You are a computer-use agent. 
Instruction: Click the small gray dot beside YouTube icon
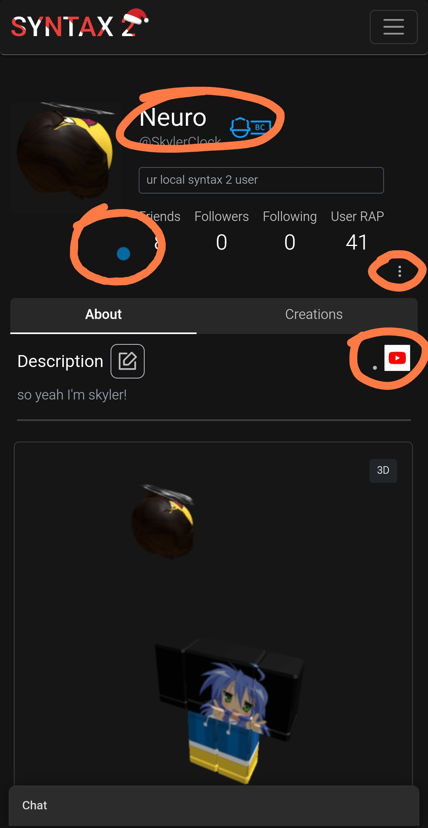(x=375, y=368)
